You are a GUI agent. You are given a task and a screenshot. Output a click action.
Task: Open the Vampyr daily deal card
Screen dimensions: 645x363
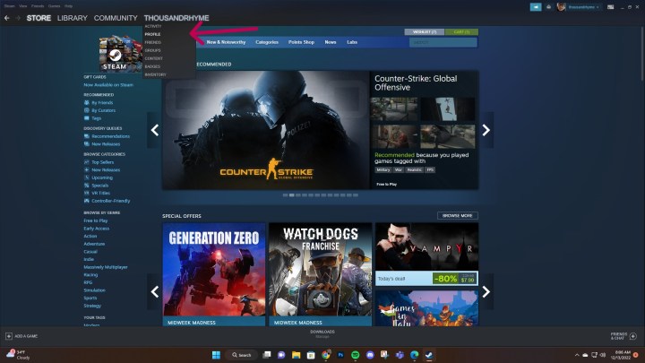[427, 254]
